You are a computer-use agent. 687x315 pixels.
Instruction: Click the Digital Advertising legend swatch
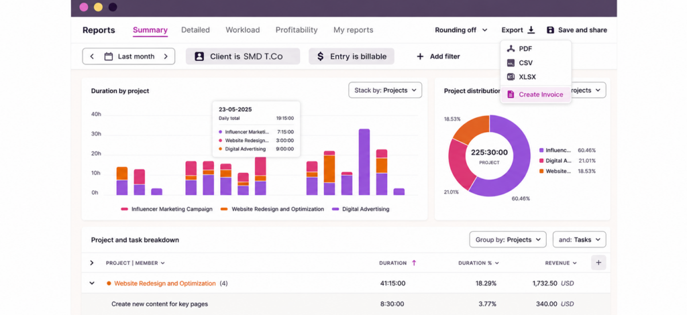[x=335, y=209]
